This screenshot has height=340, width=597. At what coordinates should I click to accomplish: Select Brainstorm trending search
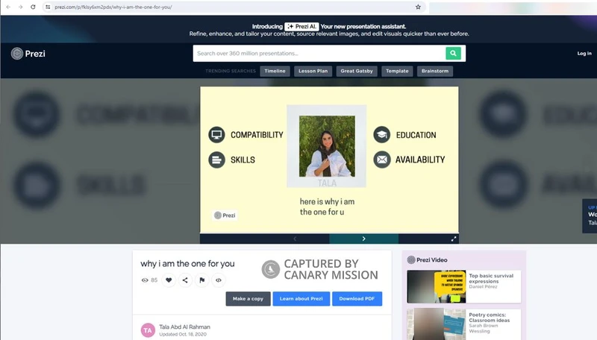435,71
